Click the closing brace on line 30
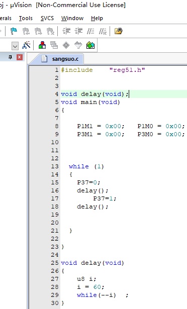187x309 pixels. pyautogui.click(x=63, y=303)
